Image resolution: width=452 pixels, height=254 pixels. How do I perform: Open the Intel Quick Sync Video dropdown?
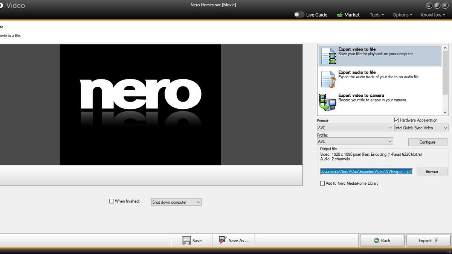tap(421, 128)
